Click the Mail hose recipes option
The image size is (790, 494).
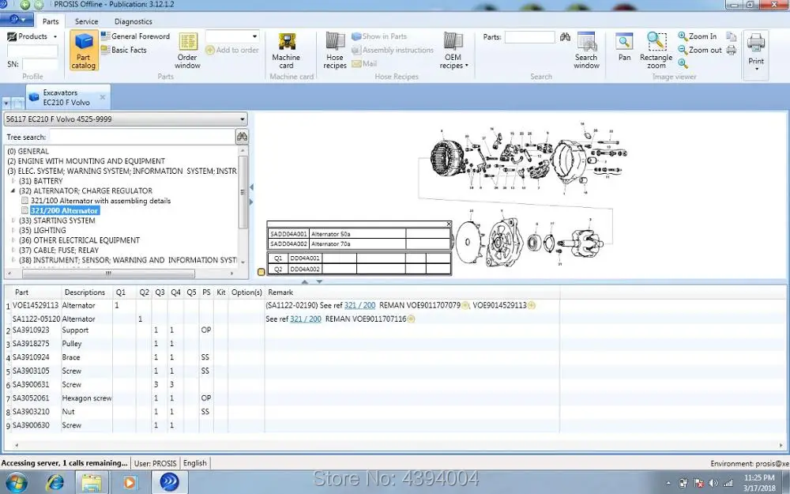pyautogui.click(x=364, y=63)
